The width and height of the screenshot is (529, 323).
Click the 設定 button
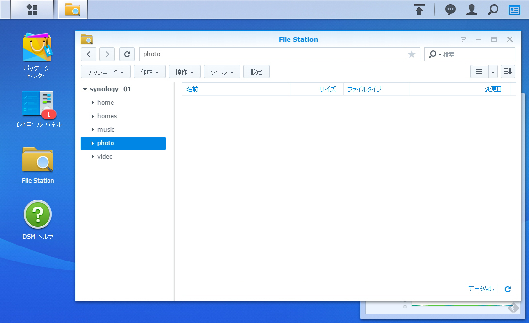256,72
